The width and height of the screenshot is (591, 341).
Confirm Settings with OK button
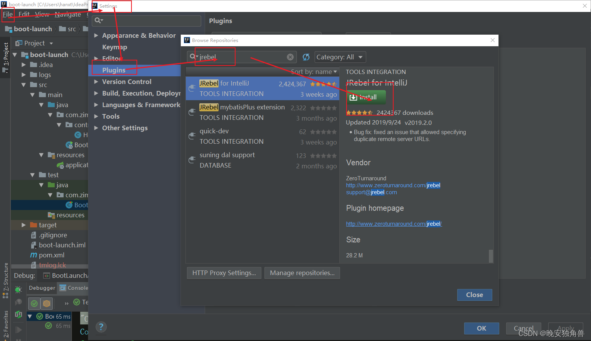pos(482,328)
